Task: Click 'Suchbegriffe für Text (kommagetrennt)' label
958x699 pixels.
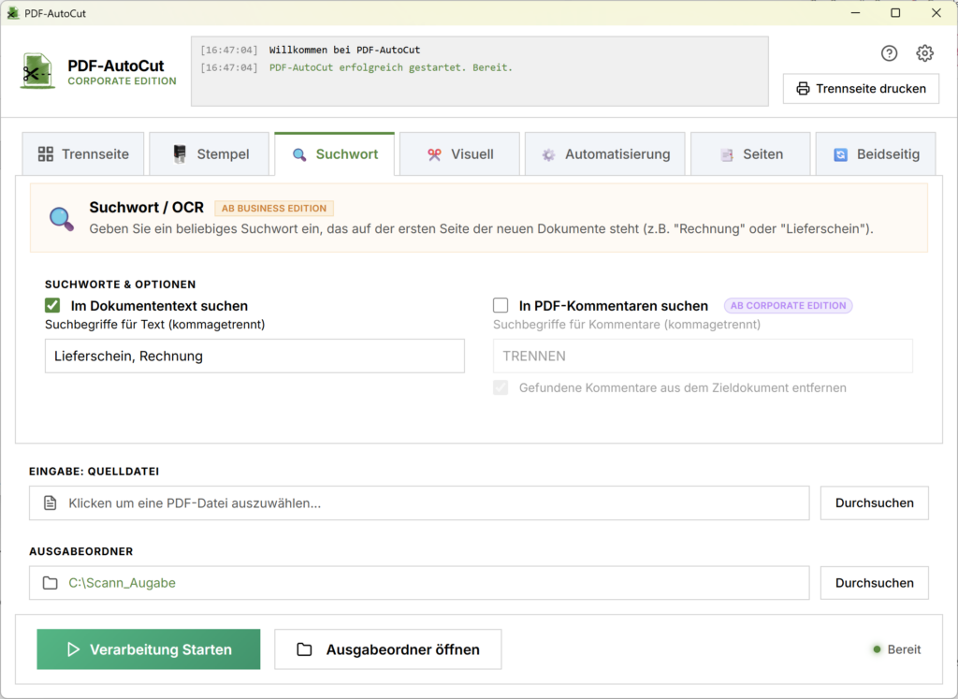Action: [x=154, y=325]
